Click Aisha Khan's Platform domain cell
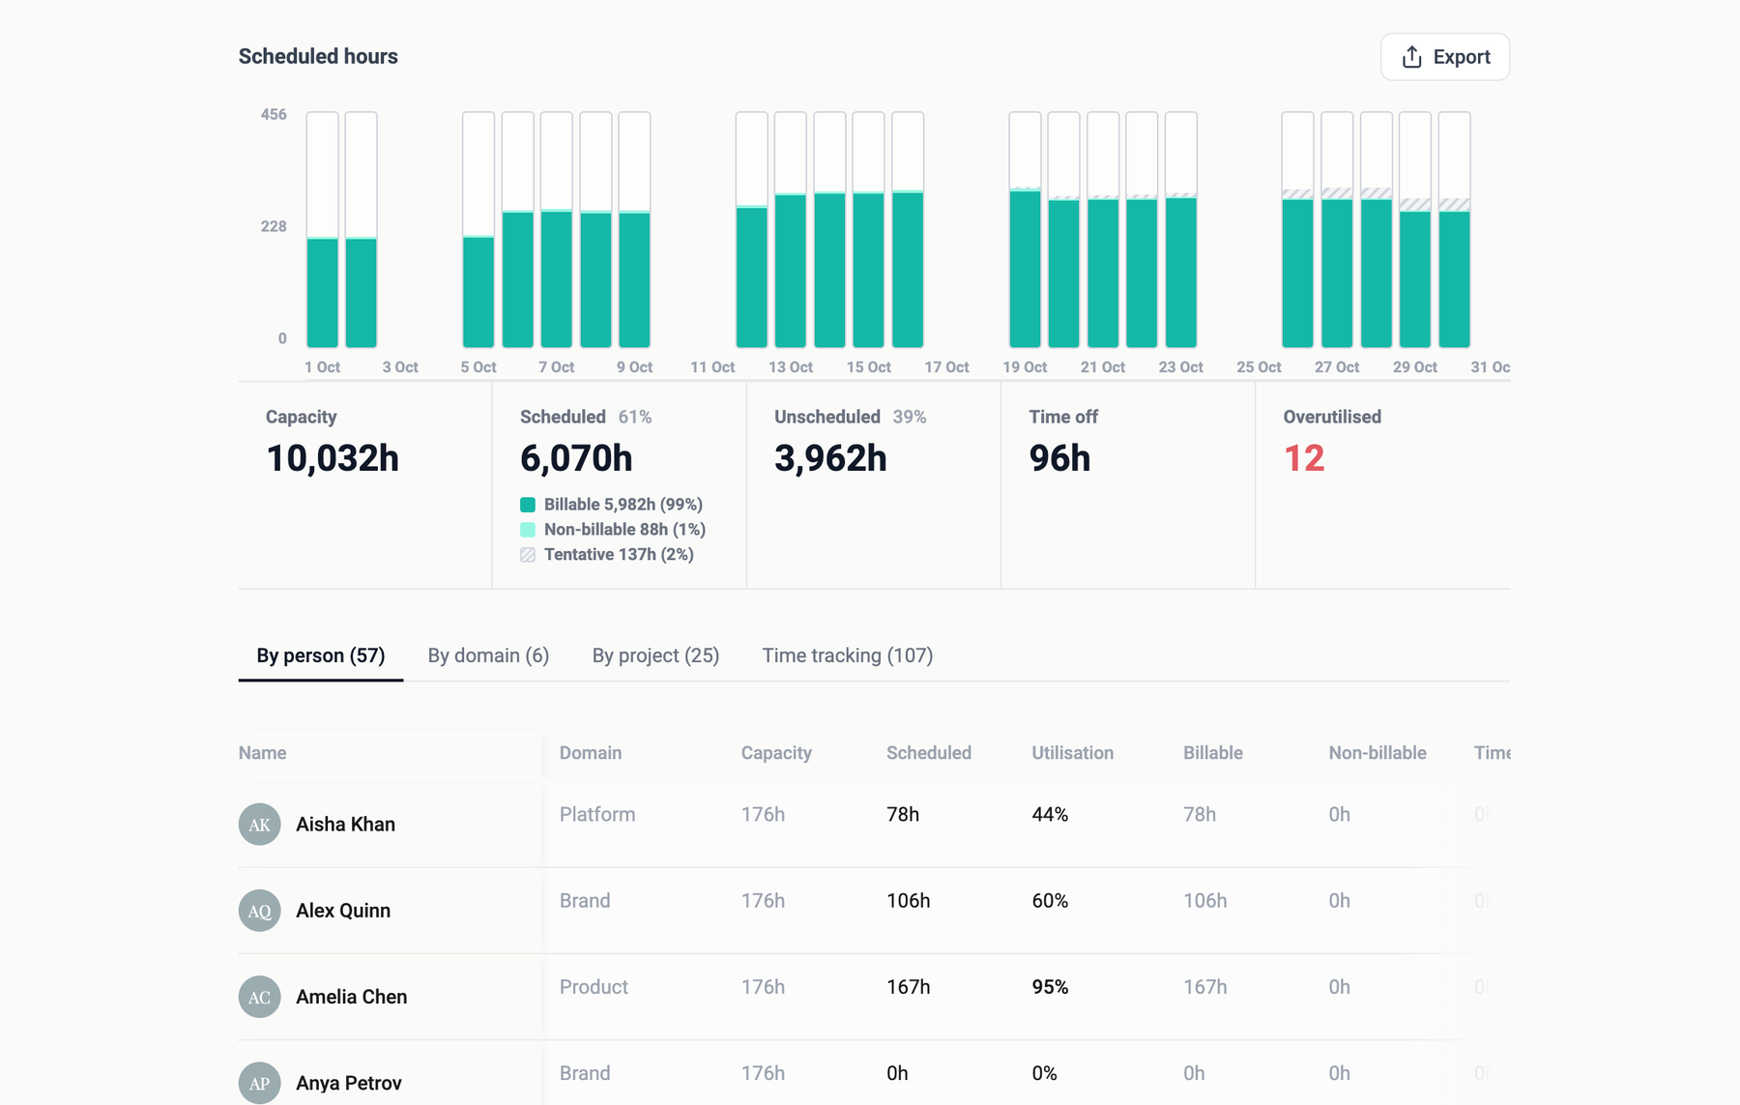Viewport: 1740px width, 1105px height. pos(597,814)
